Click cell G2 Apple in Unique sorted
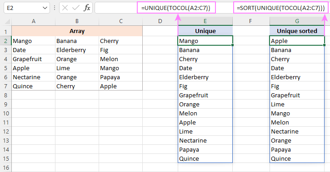Image resolution: width=330 pixels, height=172 pixels. [x=297, y=41]
